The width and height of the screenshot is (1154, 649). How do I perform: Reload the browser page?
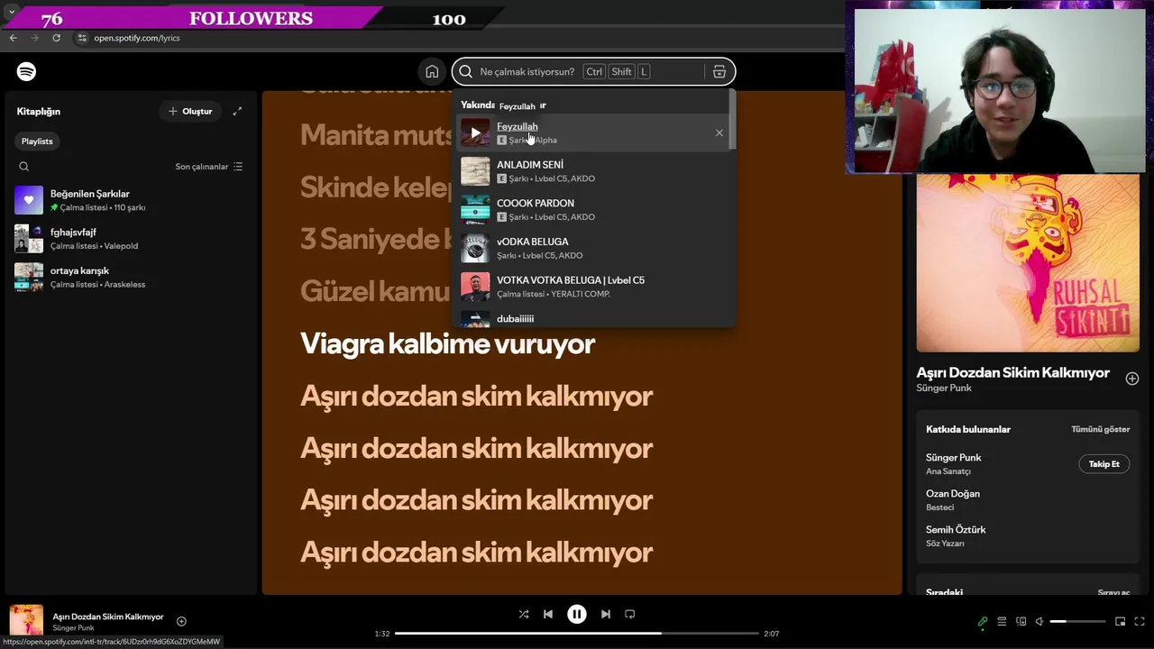pyautogui.click(x=56, y=38)
